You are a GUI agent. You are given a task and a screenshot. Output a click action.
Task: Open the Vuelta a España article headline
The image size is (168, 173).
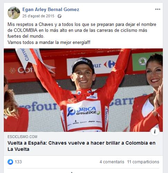click(82, 146)
